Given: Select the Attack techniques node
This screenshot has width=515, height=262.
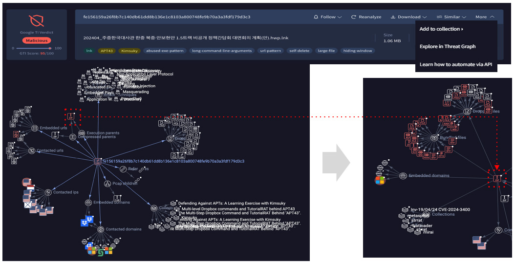Looking at the screenshot, I should pyautogui.click(x=99, y=95).
